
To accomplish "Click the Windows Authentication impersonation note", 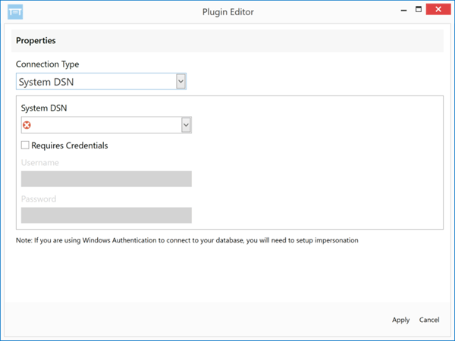I will tap(187, 240).
